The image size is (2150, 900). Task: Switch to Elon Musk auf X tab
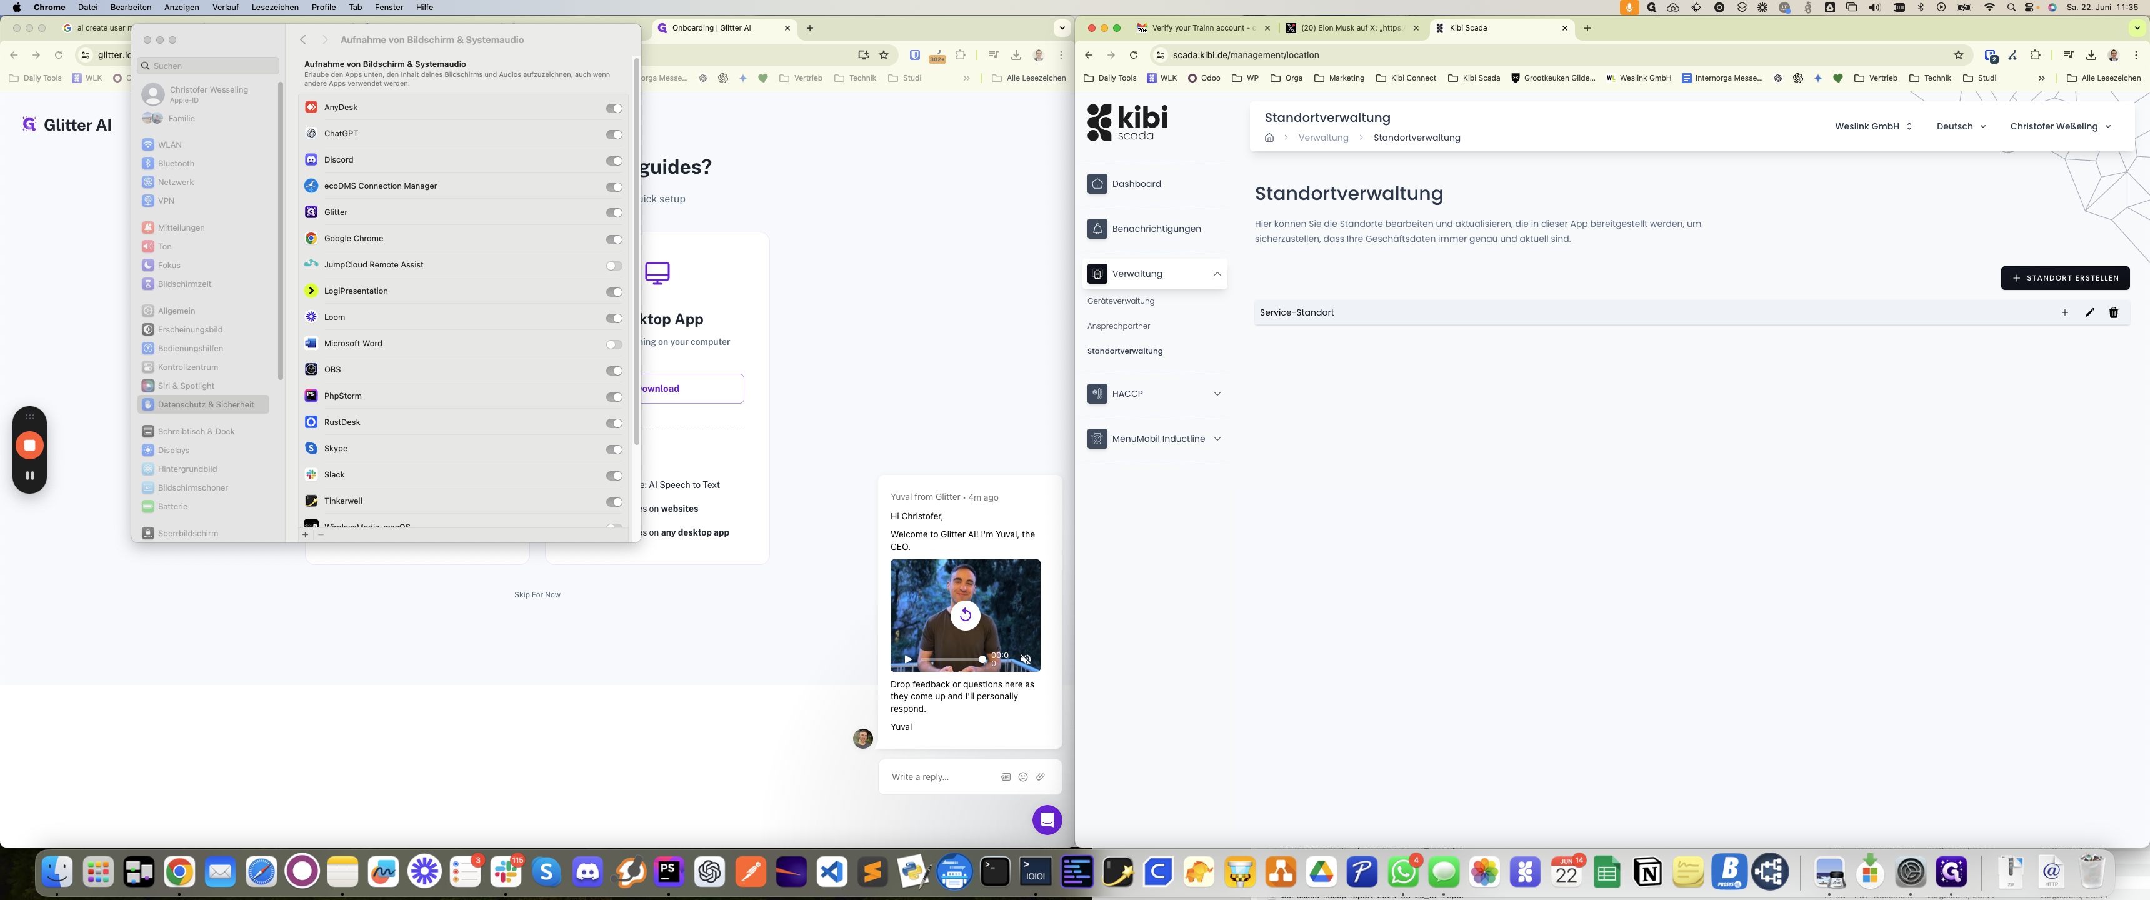(1351, 27)
